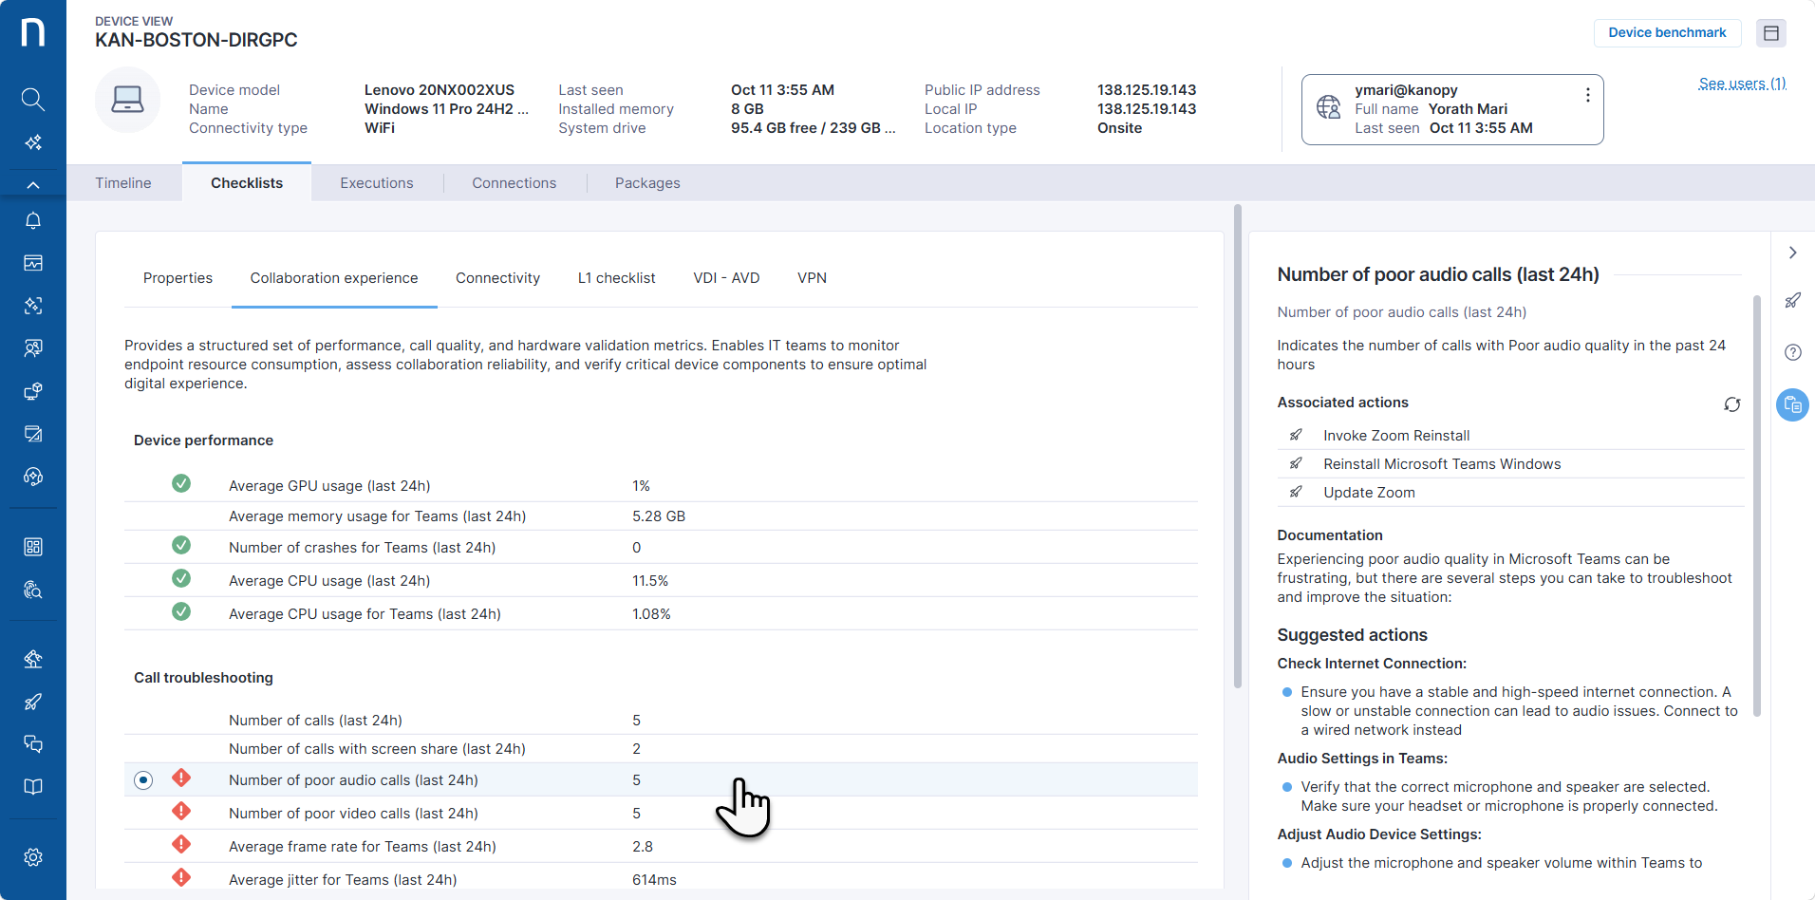Collapse the right details panel chevron
Screen dimensions: 1815x900
(1793, 253)
